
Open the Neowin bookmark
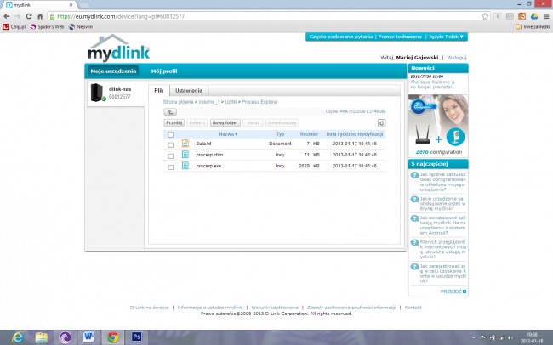81,27
